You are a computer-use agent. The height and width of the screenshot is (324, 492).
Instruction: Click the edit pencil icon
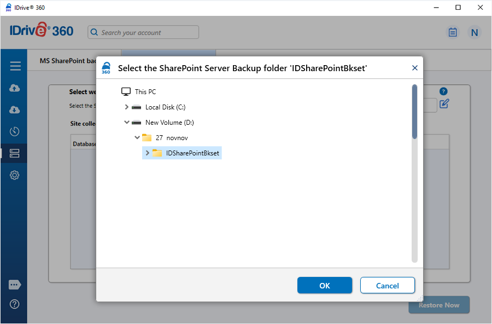pos(444,103)
